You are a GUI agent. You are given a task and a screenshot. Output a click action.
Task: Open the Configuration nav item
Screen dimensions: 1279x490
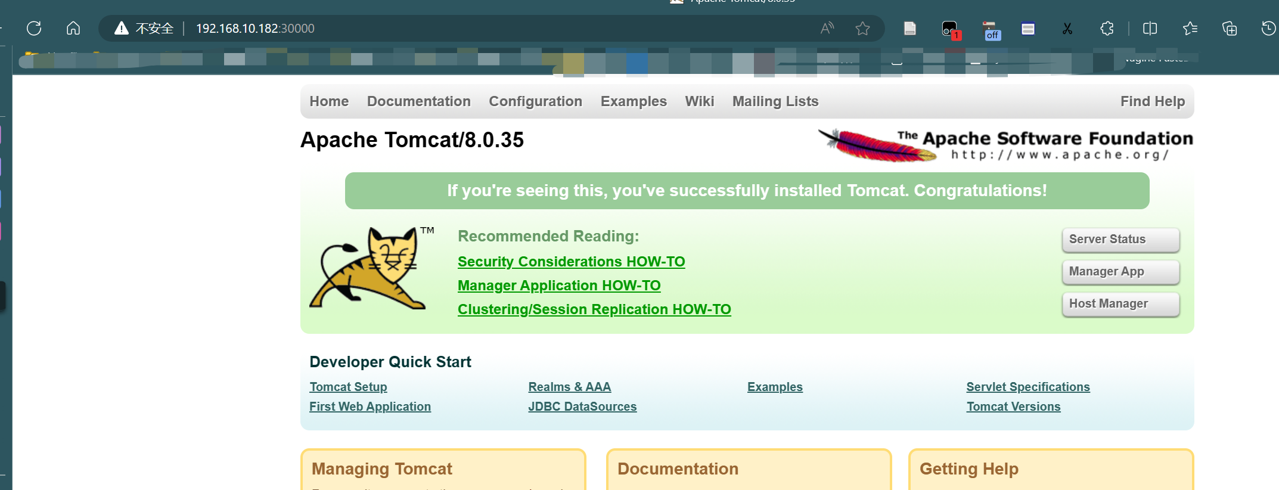pyautogui.click(x=536, y=101)
